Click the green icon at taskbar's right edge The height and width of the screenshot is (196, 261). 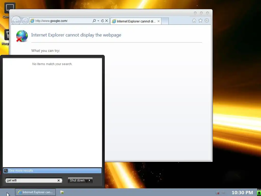click(x=259, y=193)
